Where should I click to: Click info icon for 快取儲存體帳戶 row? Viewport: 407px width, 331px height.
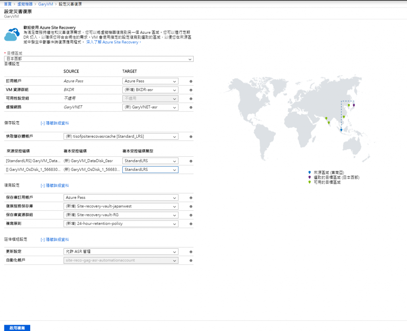191,137
